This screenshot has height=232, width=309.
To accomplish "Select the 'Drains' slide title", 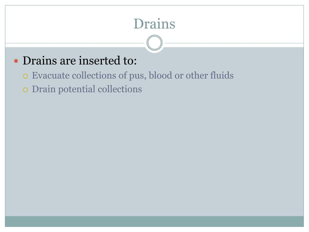I will (x=154, y=24).
